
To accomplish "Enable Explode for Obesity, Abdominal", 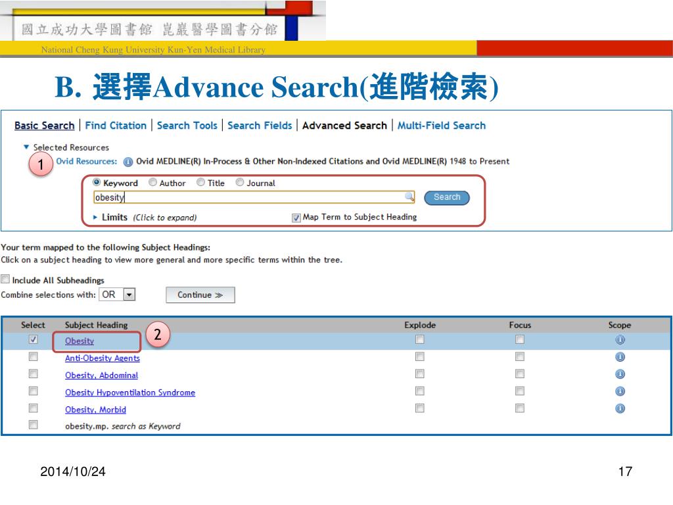I will click(x=420, y=373).
